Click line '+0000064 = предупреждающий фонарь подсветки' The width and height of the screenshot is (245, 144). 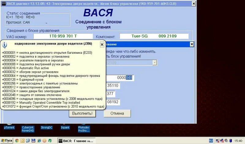[x=51, y=76]
